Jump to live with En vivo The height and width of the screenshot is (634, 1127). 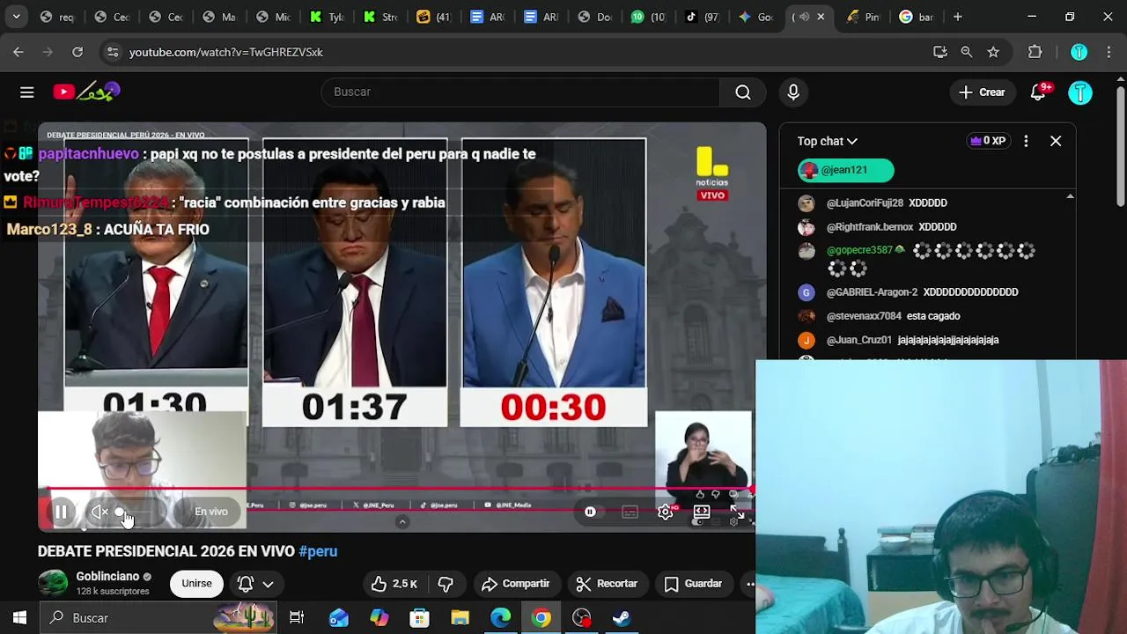click(x=211, y=512)
